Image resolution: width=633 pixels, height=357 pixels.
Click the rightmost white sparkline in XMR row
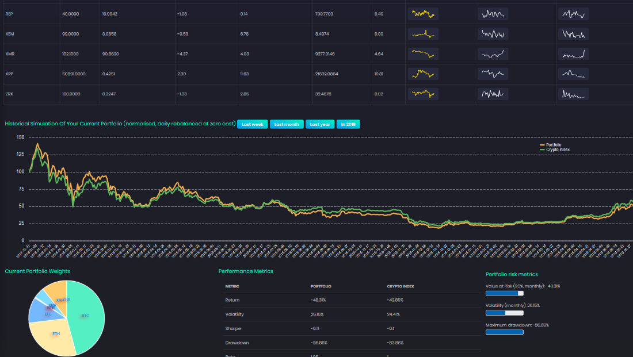pyautogui.click(x=574, y=54)
